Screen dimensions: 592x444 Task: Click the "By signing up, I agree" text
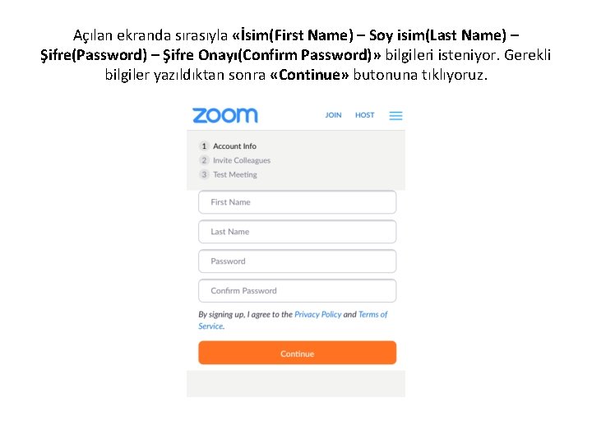pos(245,314)
